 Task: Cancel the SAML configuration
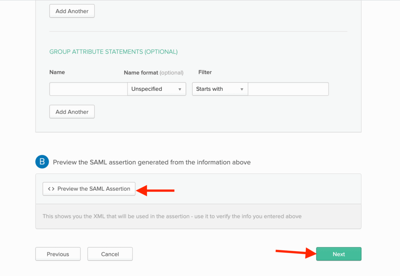tap(110, 254)
